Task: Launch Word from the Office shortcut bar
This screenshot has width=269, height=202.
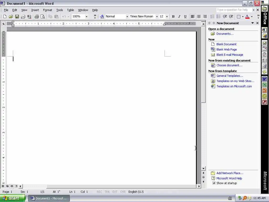Action: [x=264, y=79]
